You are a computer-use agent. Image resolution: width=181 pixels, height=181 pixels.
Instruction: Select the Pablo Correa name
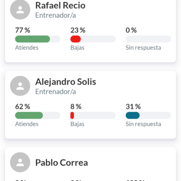point(61,162)
